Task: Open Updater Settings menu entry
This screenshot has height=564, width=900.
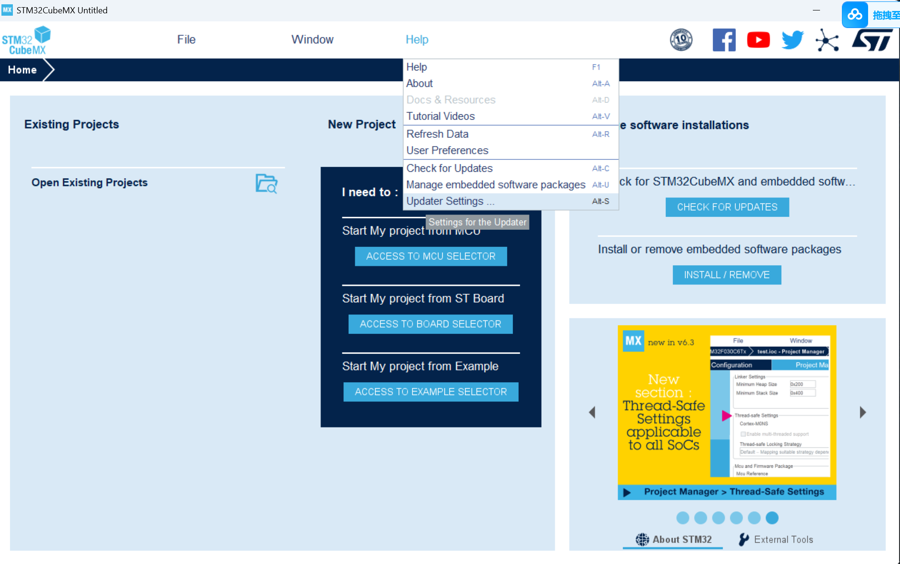Action: [510, 201]
